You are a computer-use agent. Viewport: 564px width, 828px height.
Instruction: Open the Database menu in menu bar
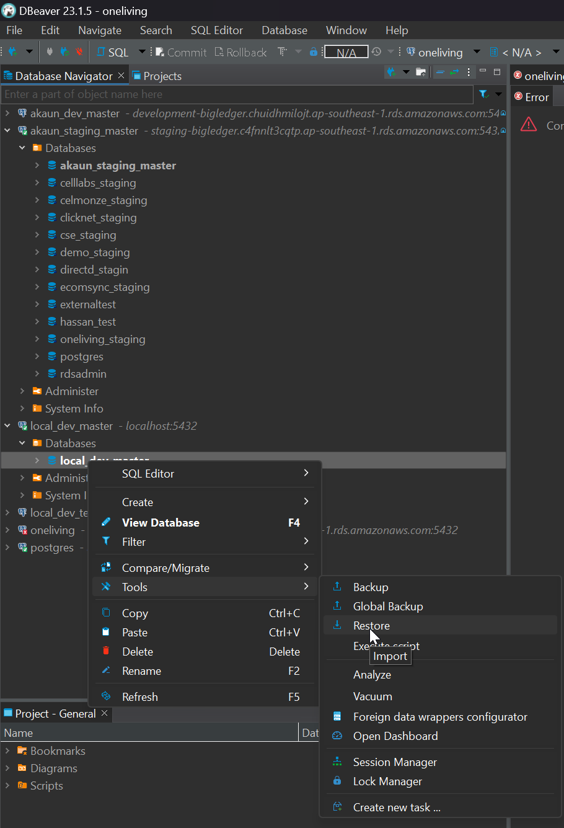click(x=284, y=30)
